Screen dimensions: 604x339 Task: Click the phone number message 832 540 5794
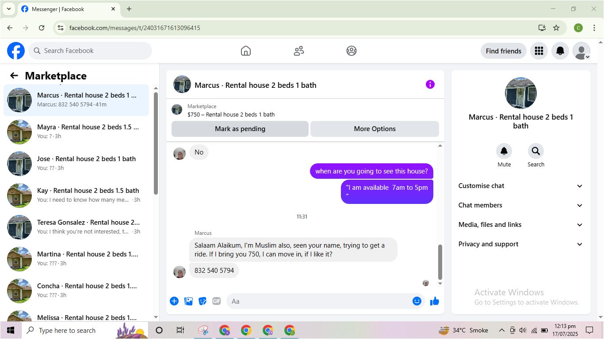pyautogui.click(x=214, y=271)
